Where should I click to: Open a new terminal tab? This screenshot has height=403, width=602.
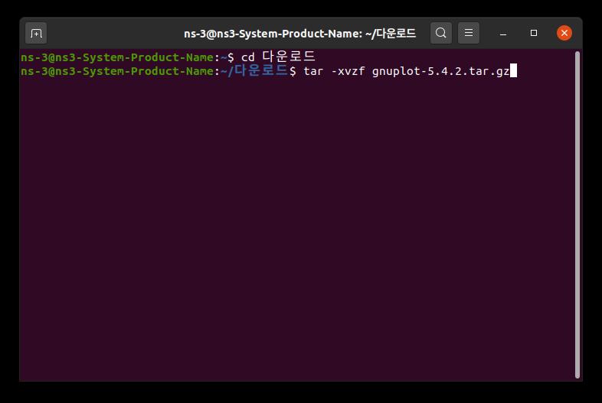click(x=36, y=34)
